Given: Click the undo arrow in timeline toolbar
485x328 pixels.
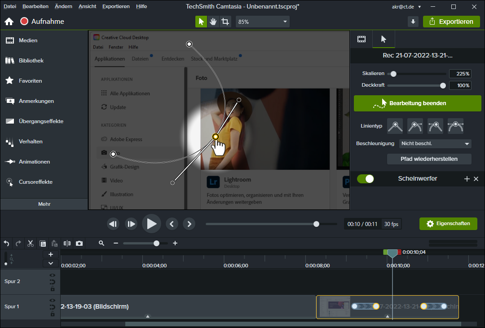Looking at the screenshot, I should 7,244.
